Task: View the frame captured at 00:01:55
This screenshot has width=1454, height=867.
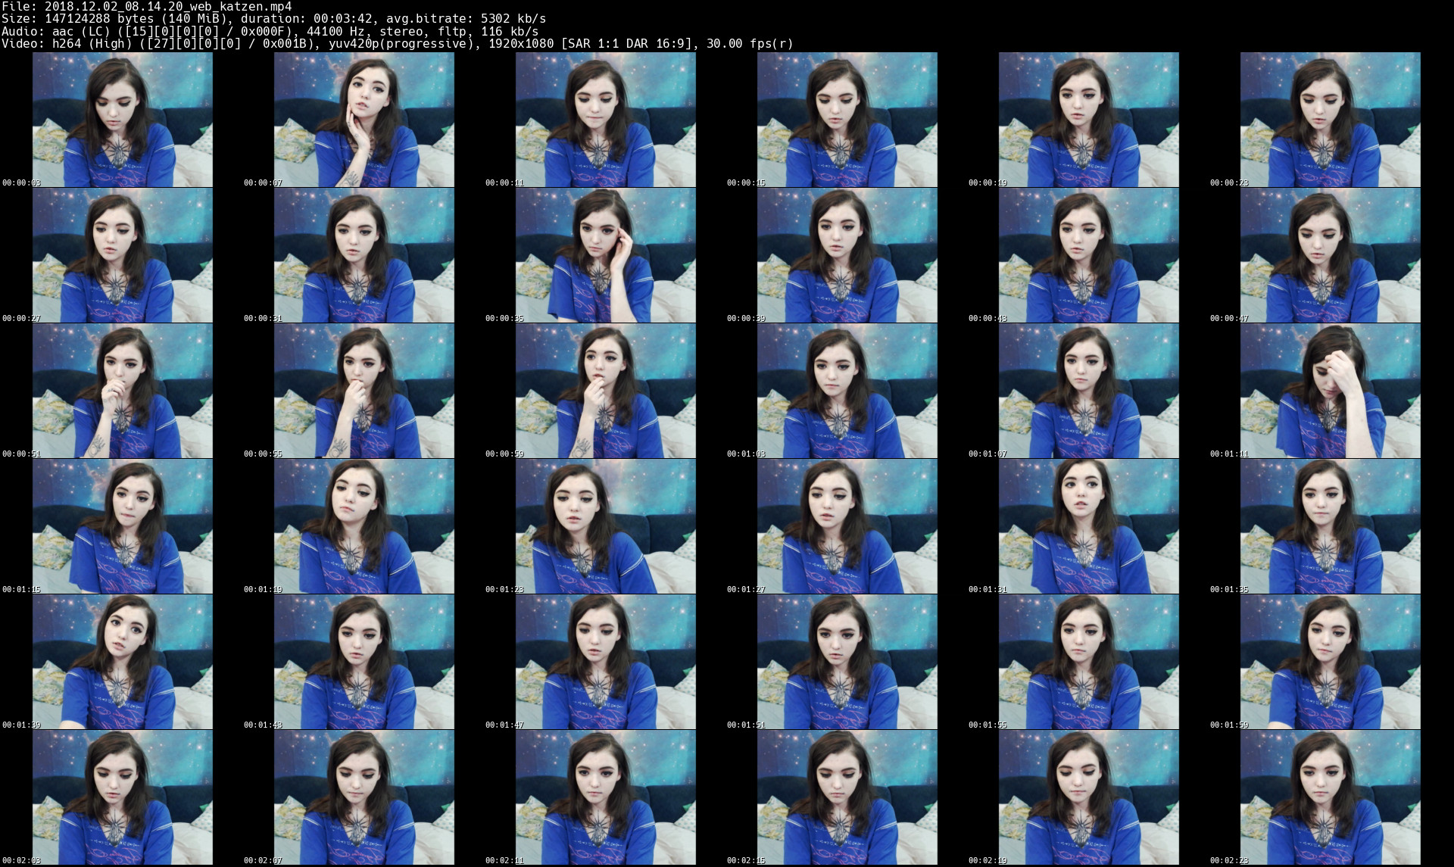Action: click(1089, 662)
